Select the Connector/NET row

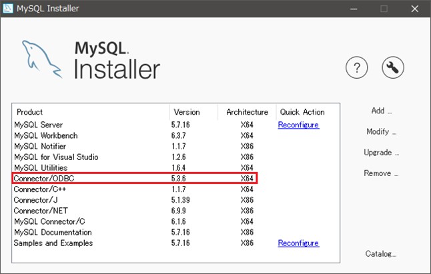175,211
